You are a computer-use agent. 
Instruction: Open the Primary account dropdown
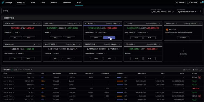pos(21,3)
